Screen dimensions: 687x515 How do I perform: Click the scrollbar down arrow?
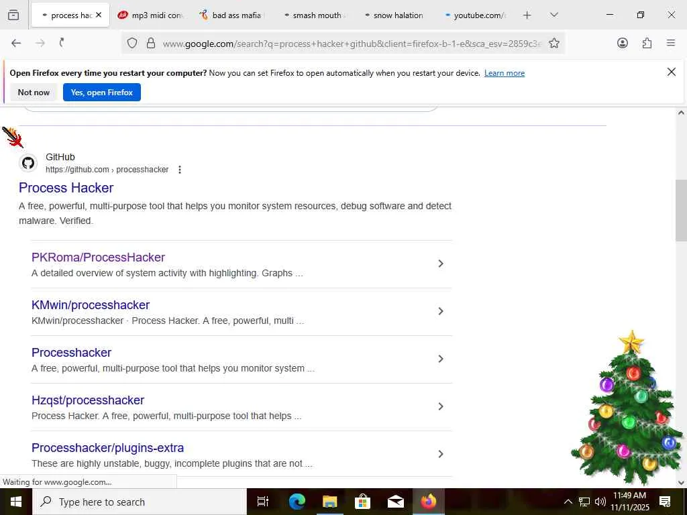point(681,483)
